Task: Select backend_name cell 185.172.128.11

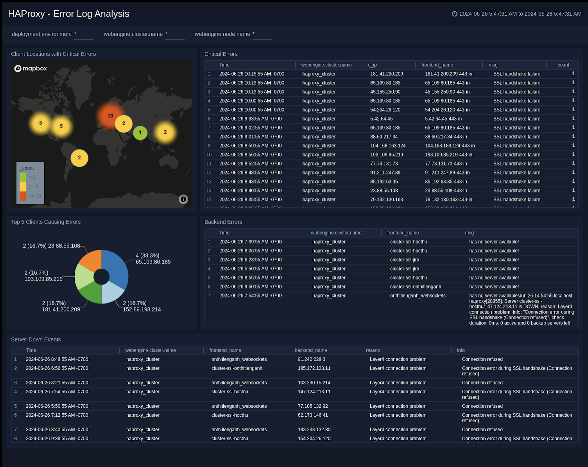Action: coord(314,368)
